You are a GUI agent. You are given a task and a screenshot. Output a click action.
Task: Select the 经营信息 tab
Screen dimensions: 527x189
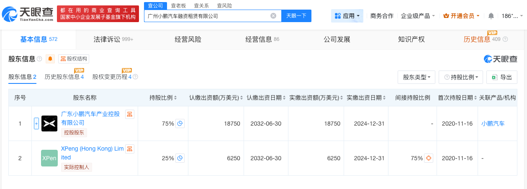pyautogui.click(x=262, y=39)
